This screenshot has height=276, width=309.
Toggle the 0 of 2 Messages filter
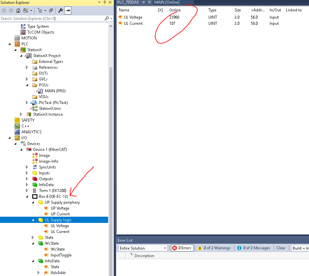click(253, 248)
